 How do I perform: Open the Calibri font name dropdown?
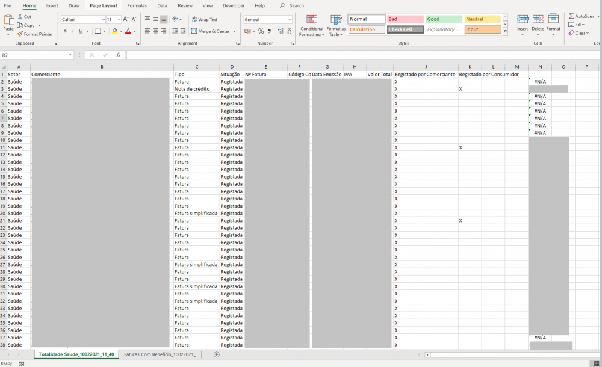(x=104, y=20)
